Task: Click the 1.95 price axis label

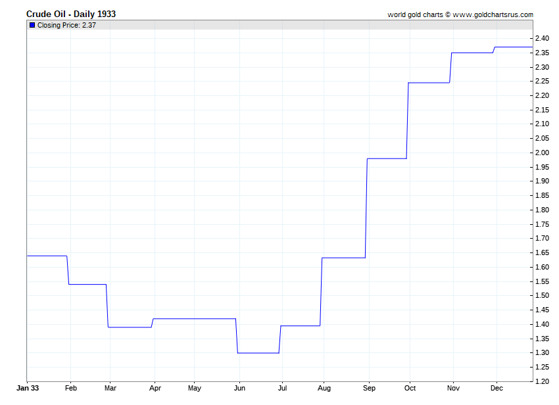Action: (x=543, y=167)
